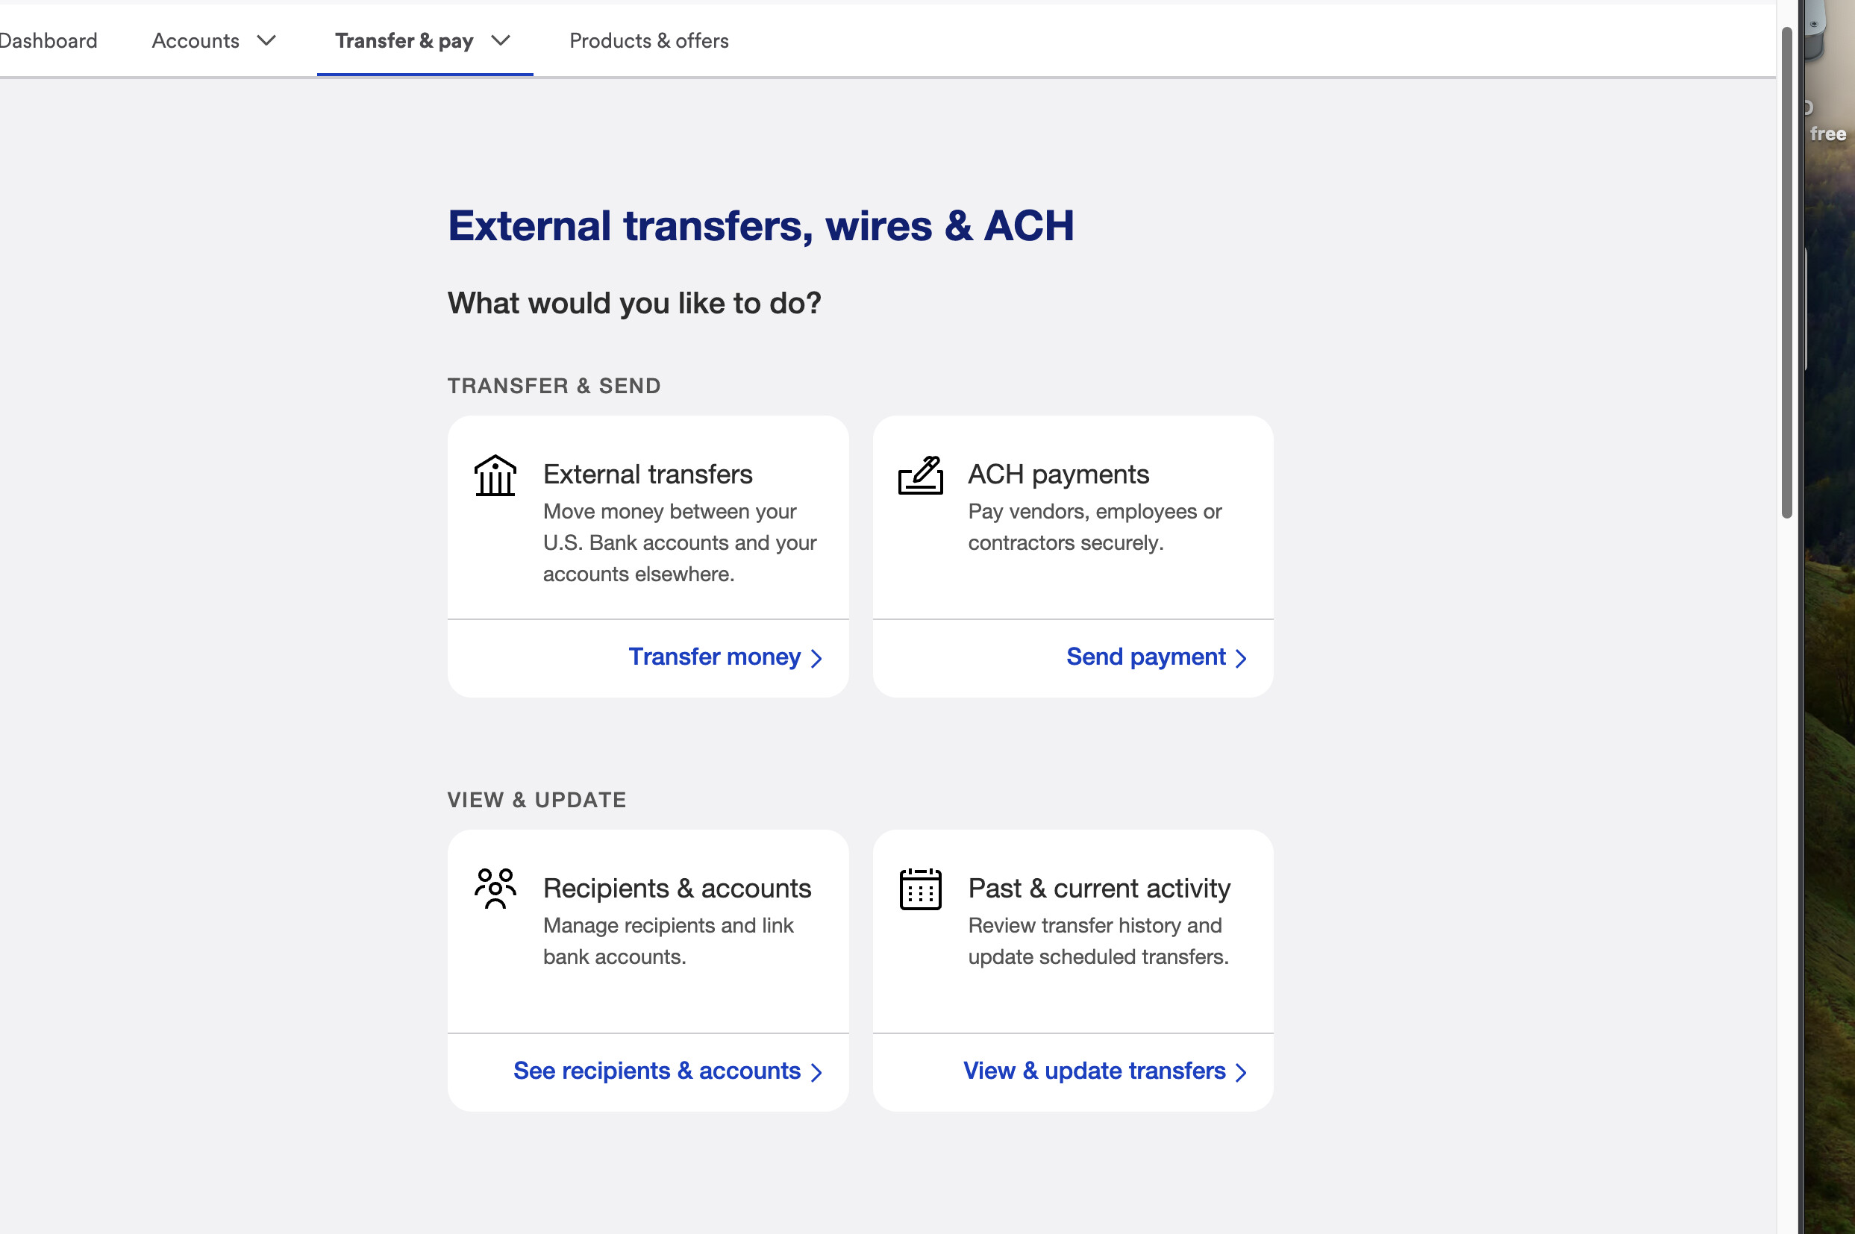Click the ACH payments pen-and-check icon

pos(920,476)
